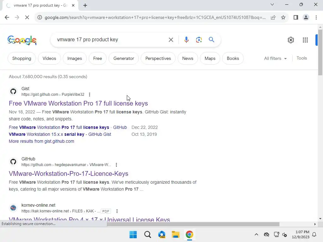
Task: Expand the All filters dropdown
Action: pos(275,58)
